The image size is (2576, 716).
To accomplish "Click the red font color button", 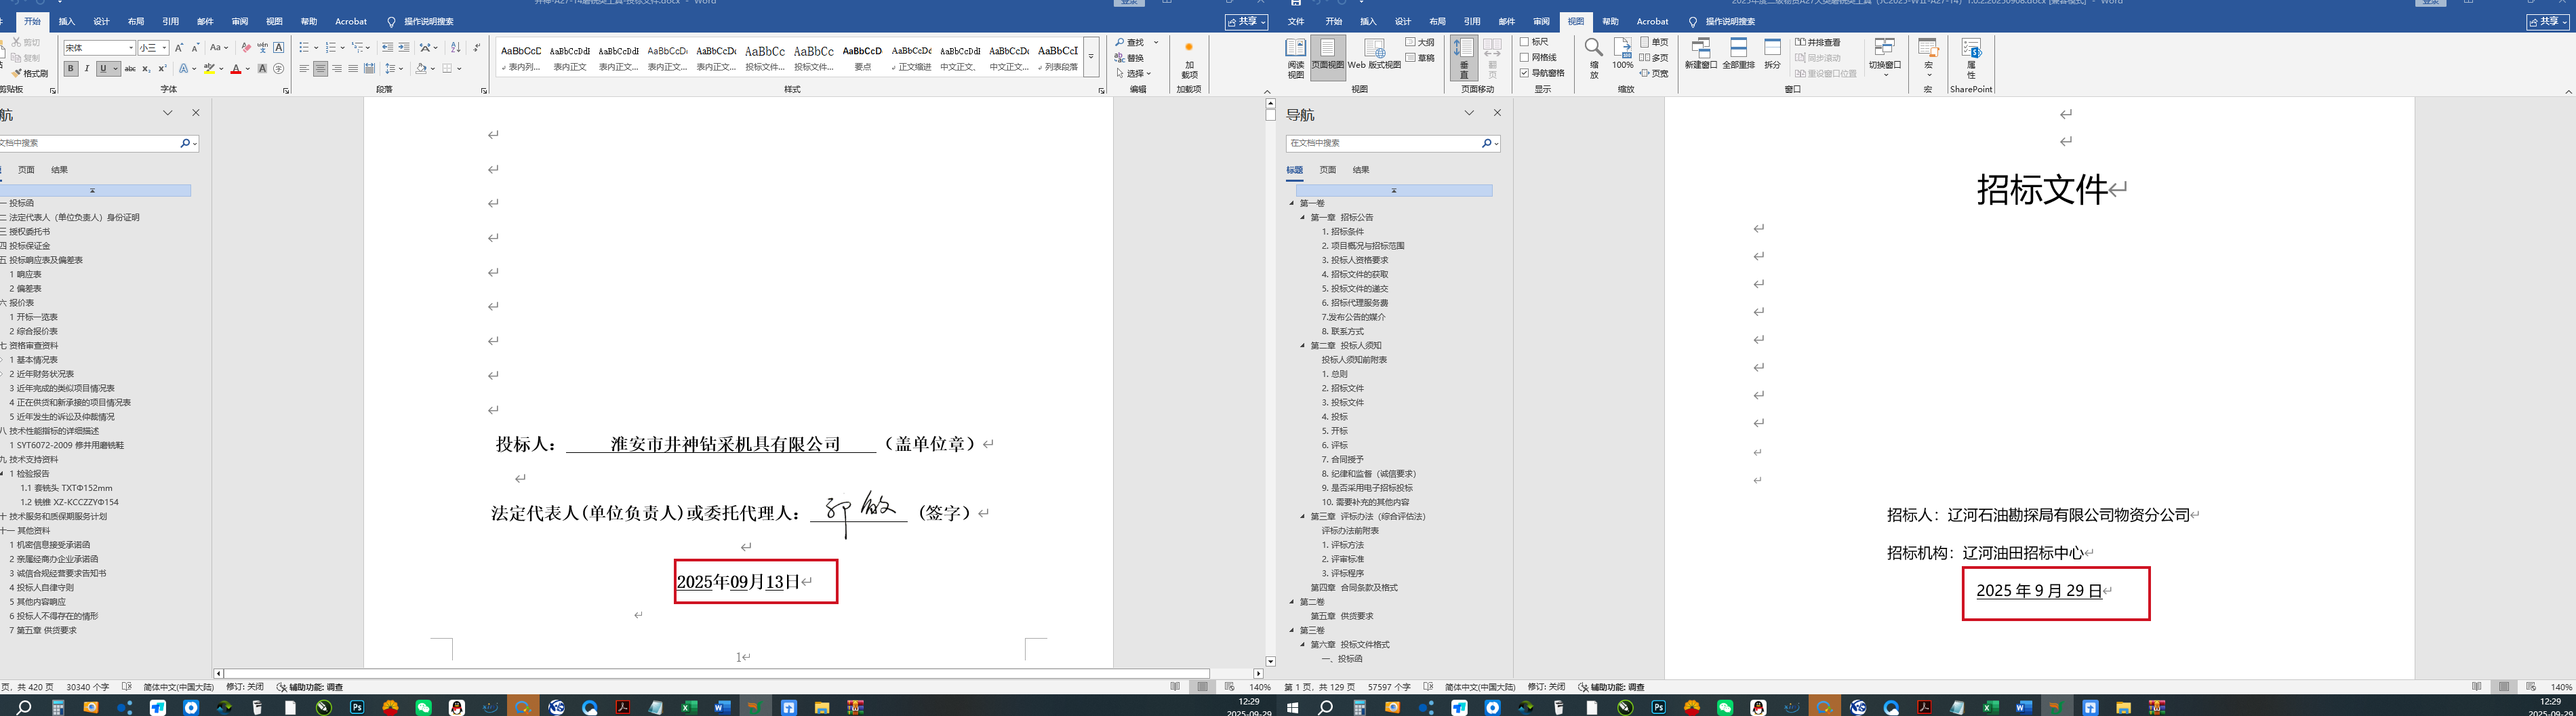I will pyautogui.click(x=236, y=69).
